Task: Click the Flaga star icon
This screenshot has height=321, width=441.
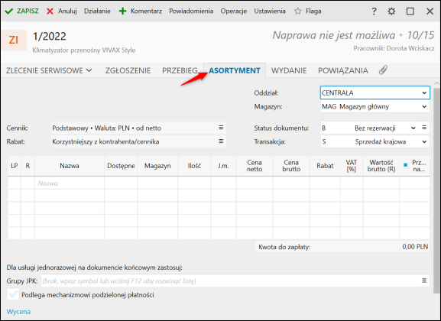Action: (x=298, y=11)
